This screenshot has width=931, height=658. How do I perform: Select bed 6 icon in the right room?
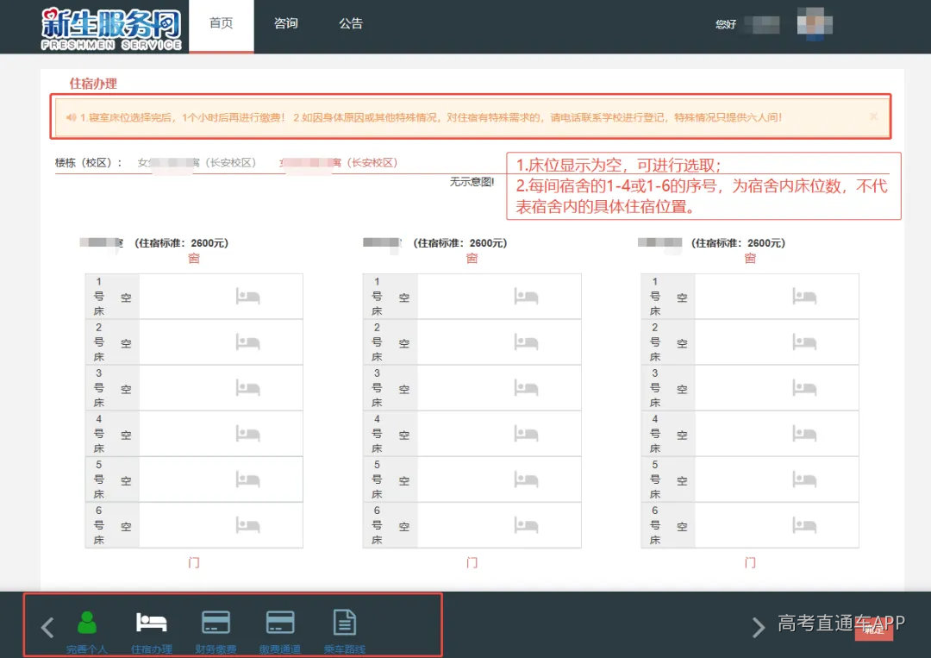(804, 524)
